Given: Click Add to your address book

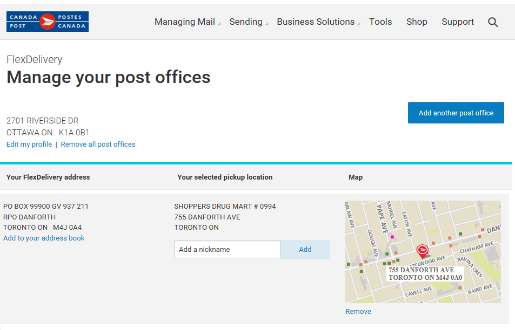Looking at the screenshot, I should click(44, 238).
